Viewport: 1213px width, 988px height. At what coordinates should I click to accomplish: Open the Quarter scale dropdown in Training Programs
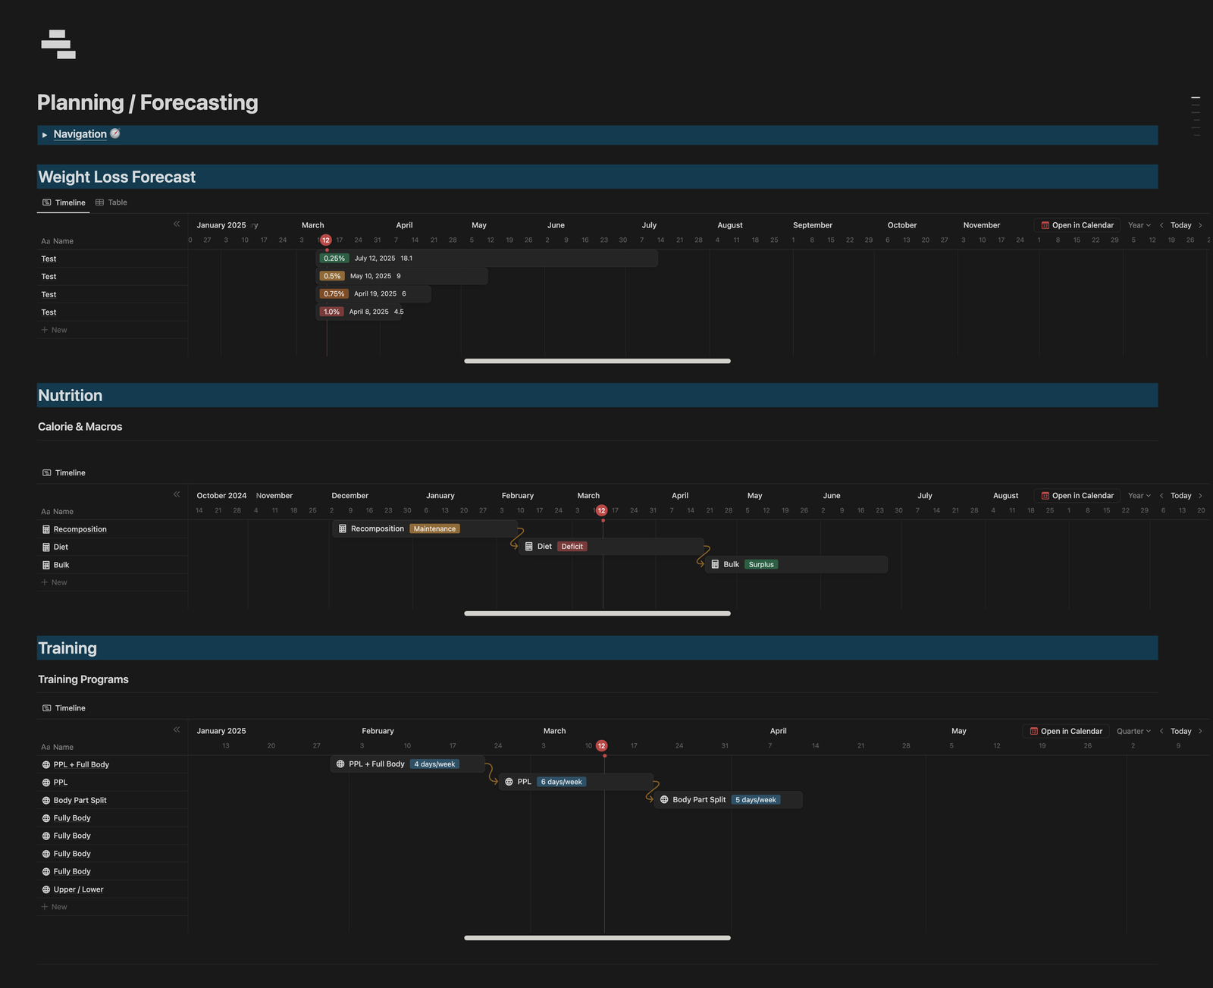tap(1133, 731)
